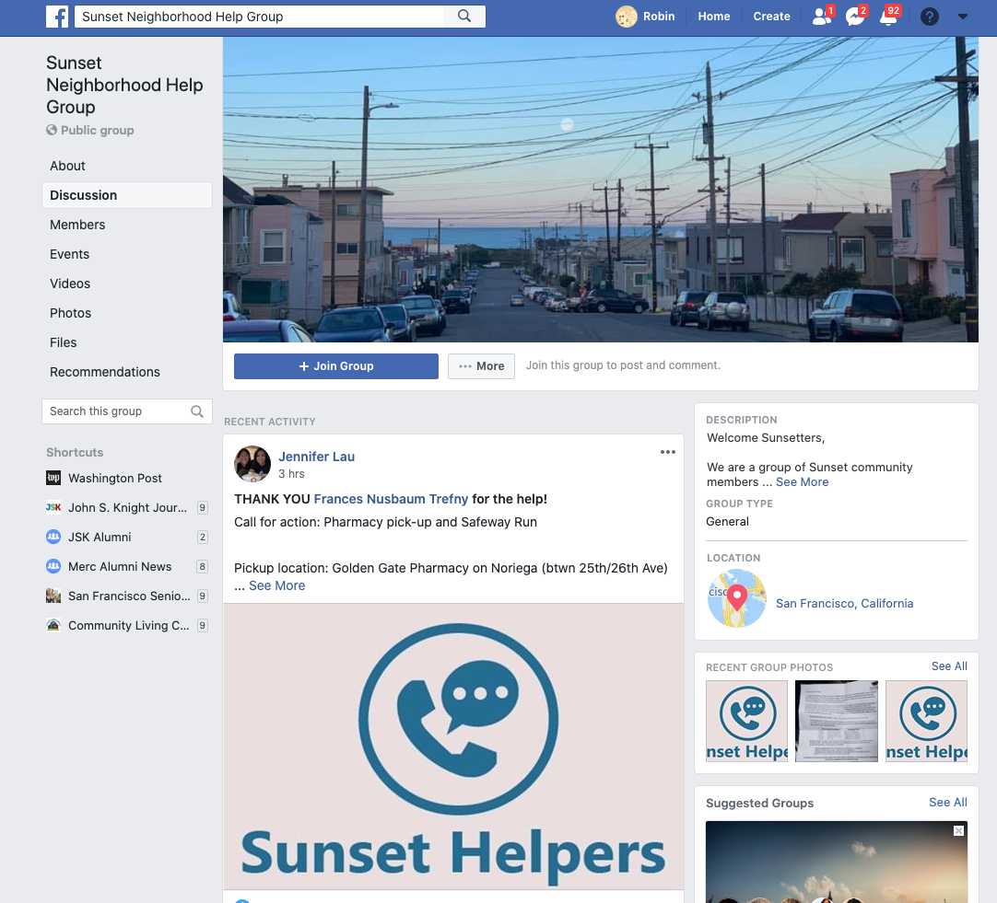Open the notifications bell icon
This screenshot has width=997, height=903.
[x=887, y=17]
